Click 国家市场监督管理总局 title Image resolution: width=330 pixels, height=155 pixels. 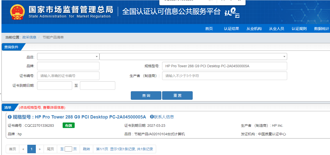71,9
